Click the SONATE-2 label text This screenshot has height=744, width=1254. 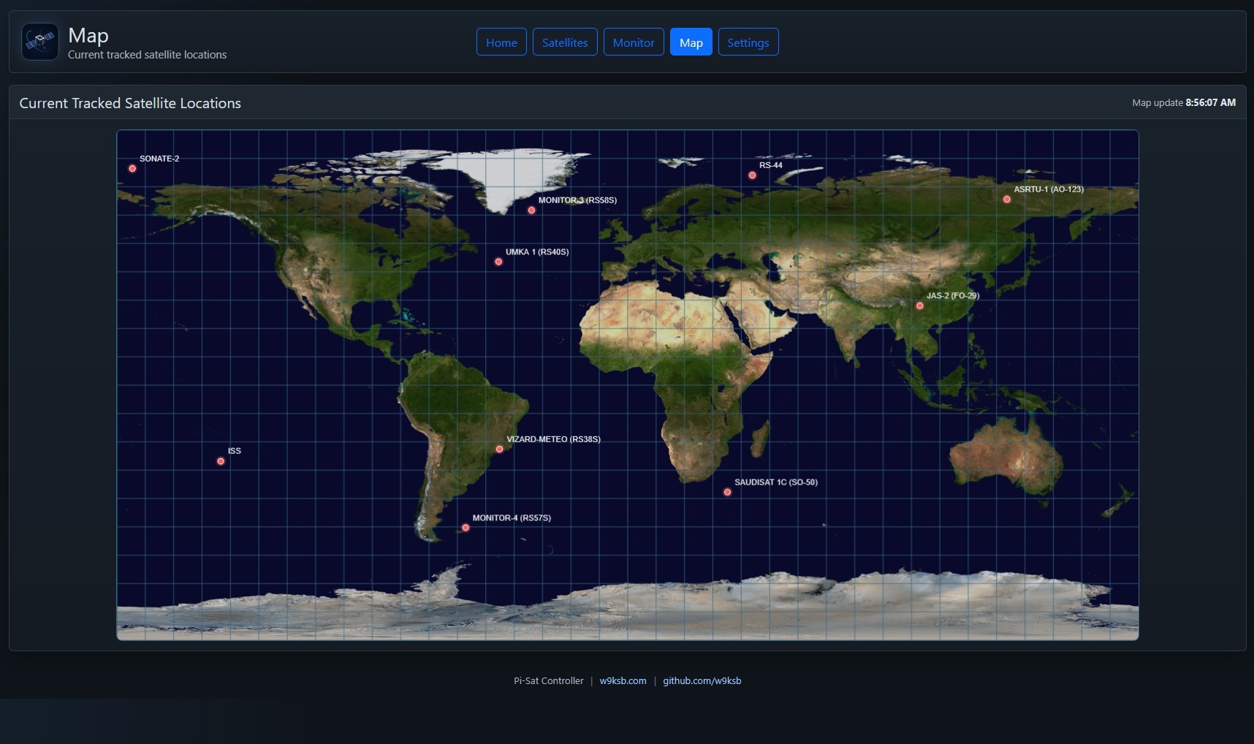[x=159, y=159]
